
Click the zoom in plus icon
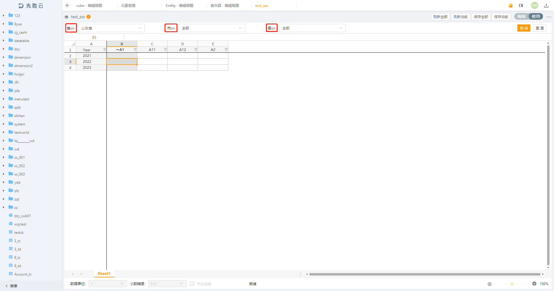(x=534, y=284)
